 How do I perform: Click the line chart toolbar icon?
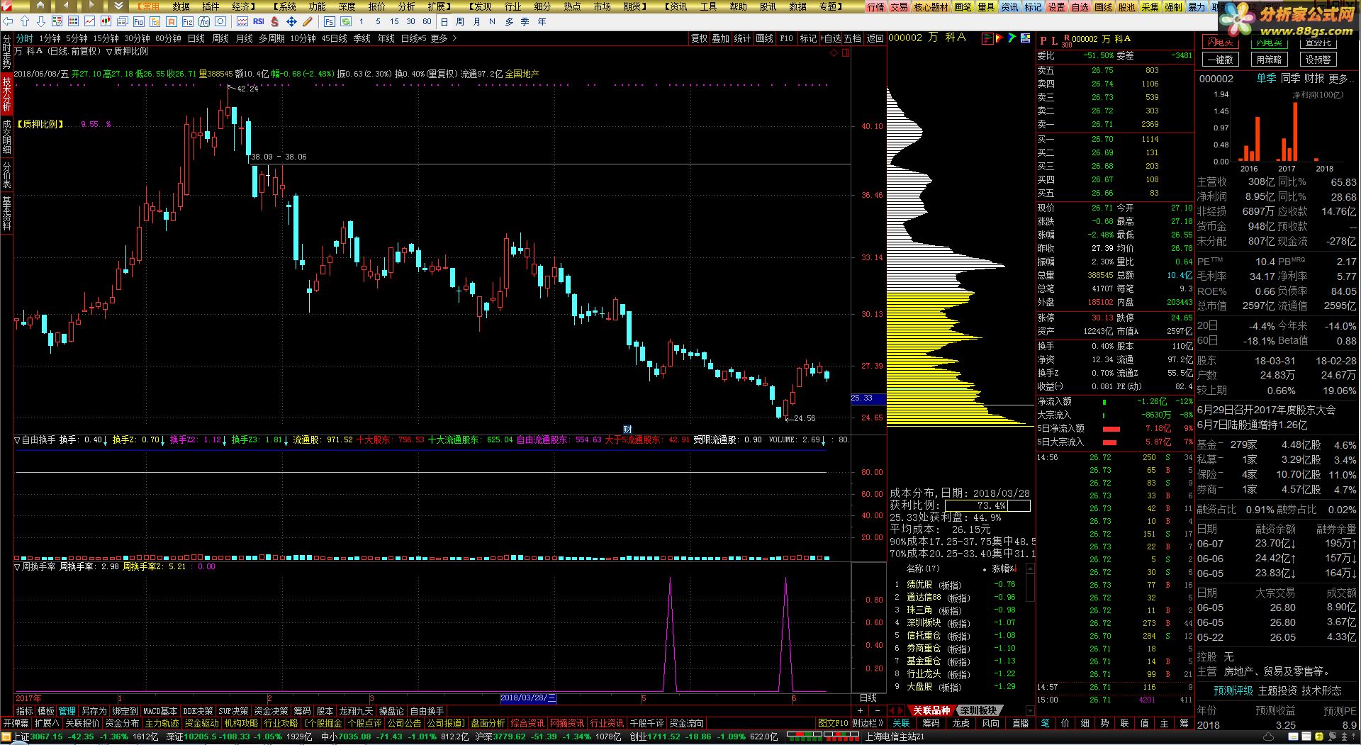[89, 21]
